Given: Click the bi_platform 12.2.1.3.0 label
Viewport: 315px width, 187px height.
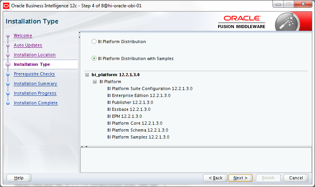Looking at the screenshot, I should coord(115,75).
